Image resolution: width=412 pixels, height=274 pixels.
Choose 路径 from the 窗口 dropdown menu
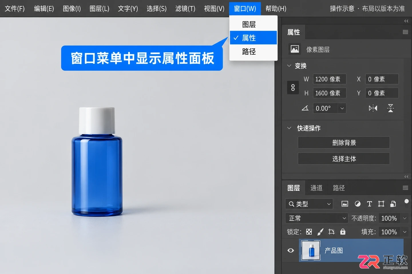[253, 51]
